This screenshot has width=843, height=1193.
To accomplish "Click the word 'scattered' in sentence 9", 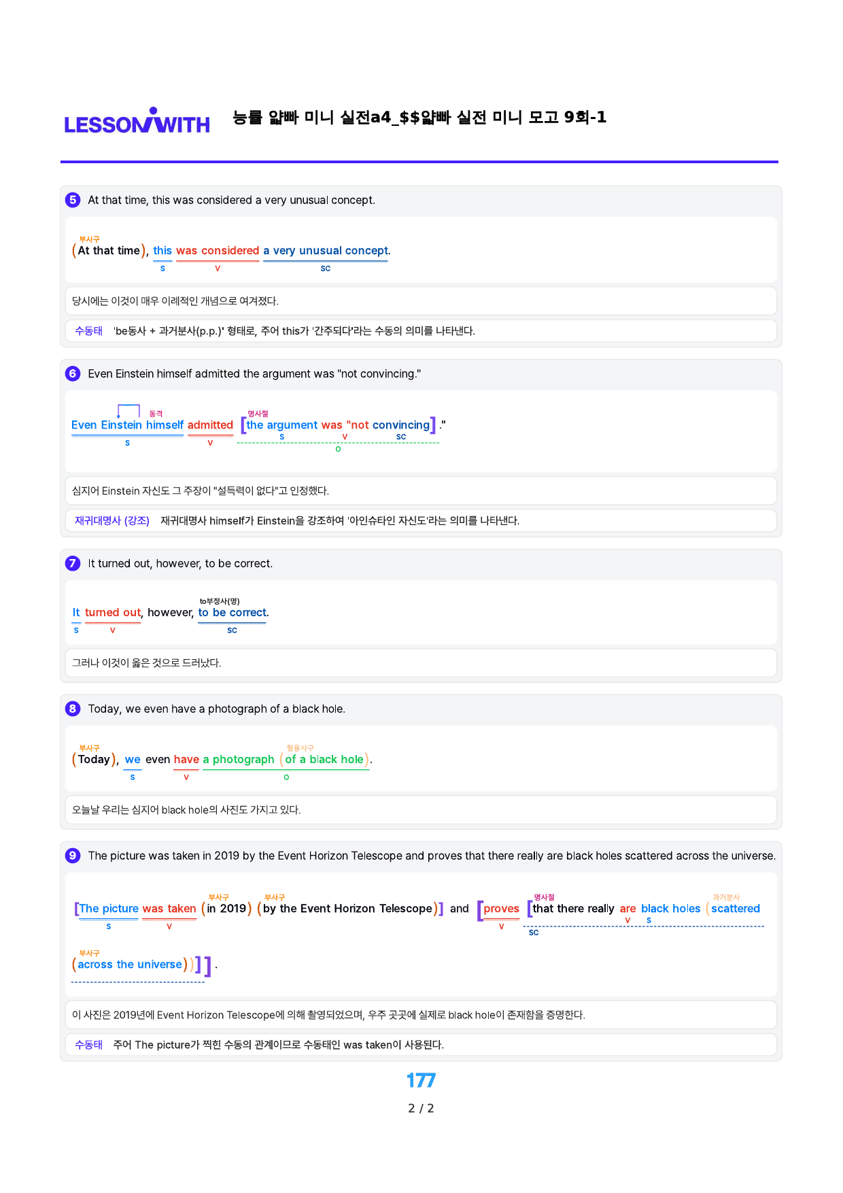I will click(736, 908).
